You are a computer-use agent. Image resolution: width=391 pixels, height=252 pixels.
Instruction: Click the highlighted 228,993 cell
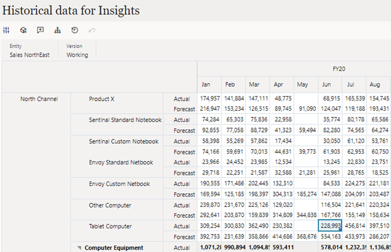click(328, 226)
